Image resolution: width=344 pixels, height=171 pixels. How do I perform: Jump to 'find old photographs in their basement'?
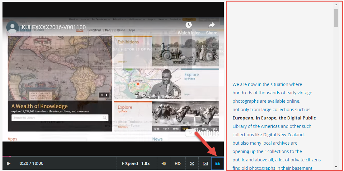[x=272, y=168]
